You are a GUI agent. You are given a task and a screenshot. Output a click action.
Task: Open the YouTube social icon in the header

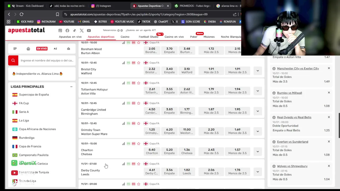pos(89,31)
